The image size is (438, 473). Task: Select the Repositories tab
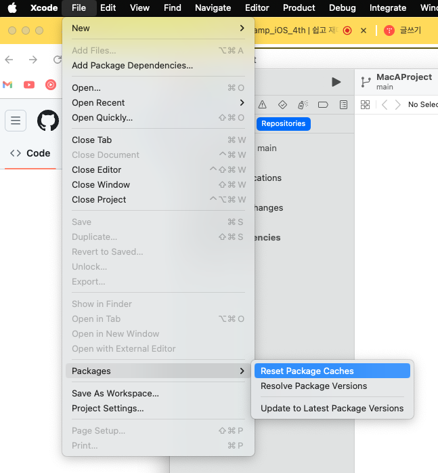pyautogui.click(x=284, y=124)
